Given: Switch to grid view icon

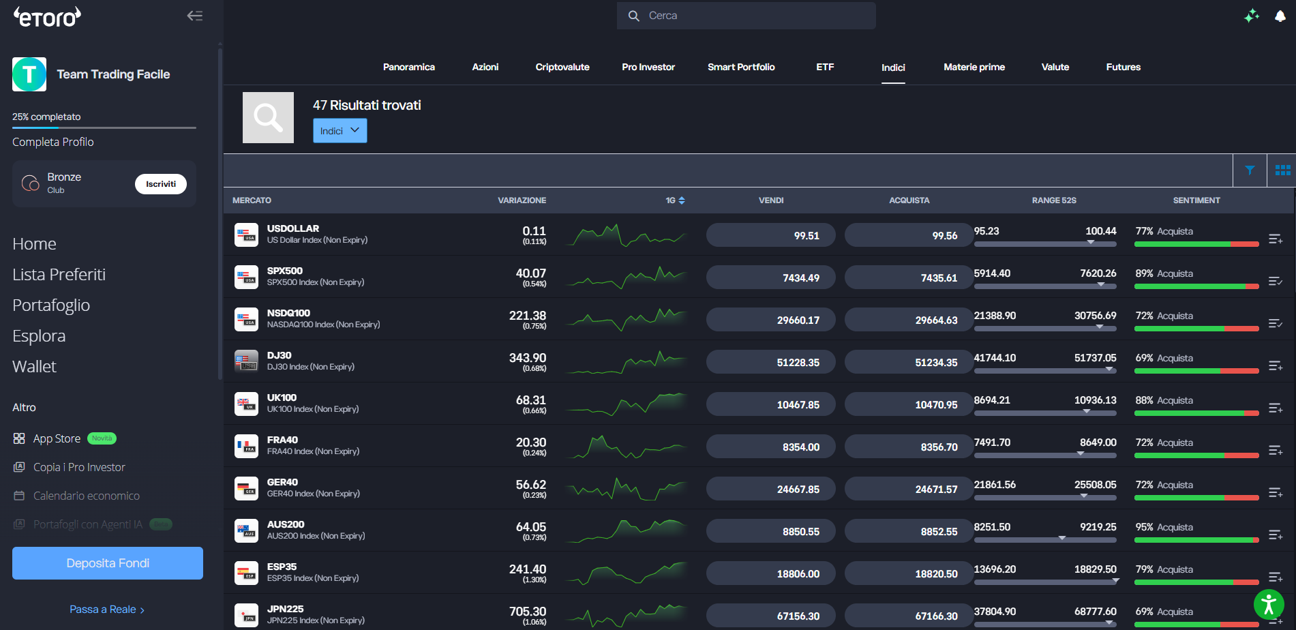Looking at the screenshot, I should point(1282,170).
